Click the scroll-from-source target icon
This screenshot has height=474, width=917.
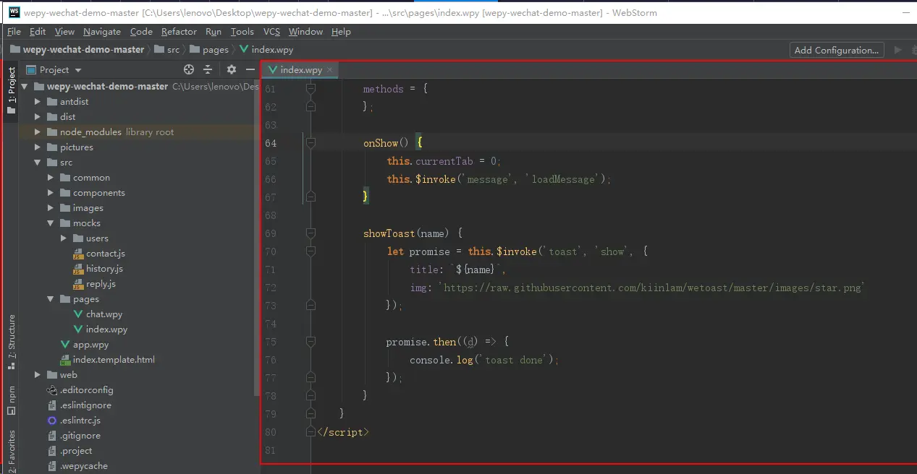[189, 69]
